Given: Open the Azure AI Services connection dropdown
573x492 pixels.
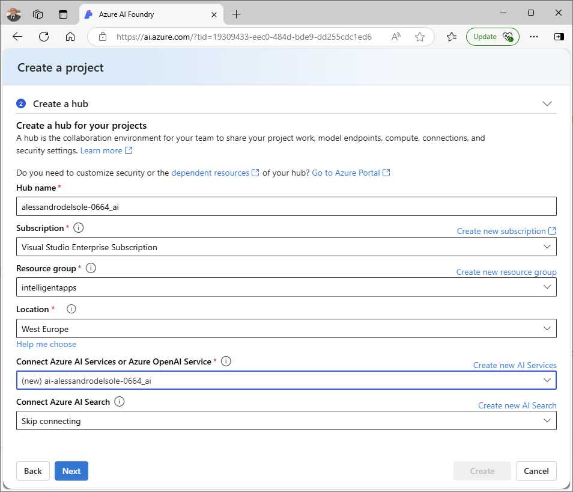Looking at the screenshot, I should pos(286,380).
